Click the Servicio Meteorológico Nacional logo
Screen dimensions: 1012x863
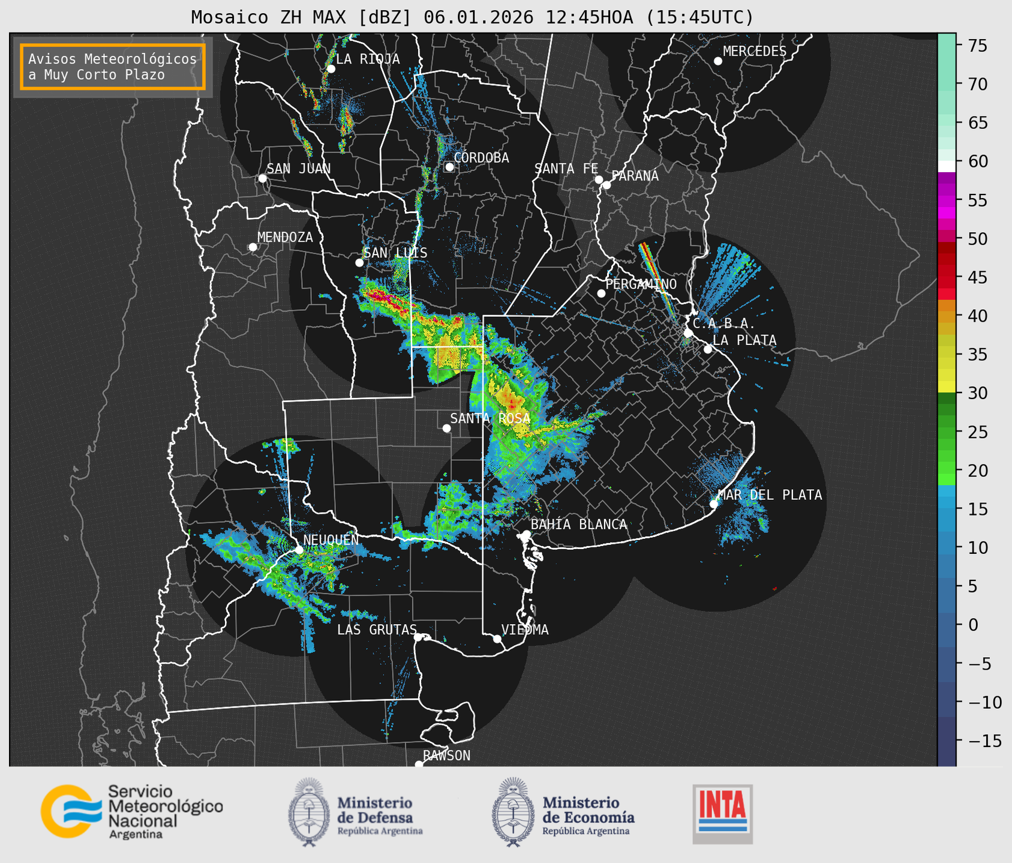(x=131, y=811)
